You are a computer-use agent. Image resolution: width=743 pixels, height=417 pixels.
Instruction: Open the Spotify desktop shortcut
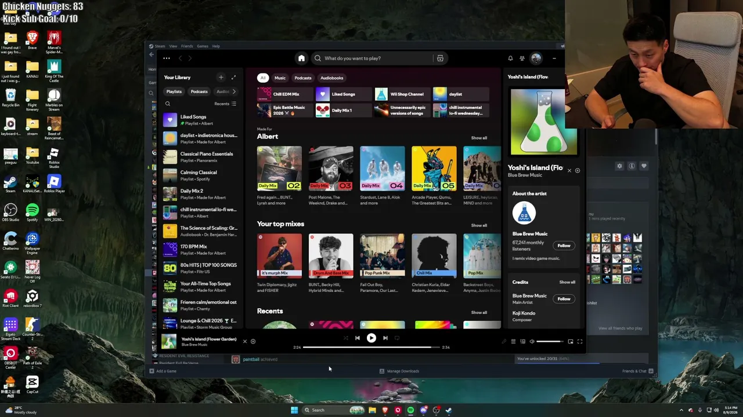point(33,212)
